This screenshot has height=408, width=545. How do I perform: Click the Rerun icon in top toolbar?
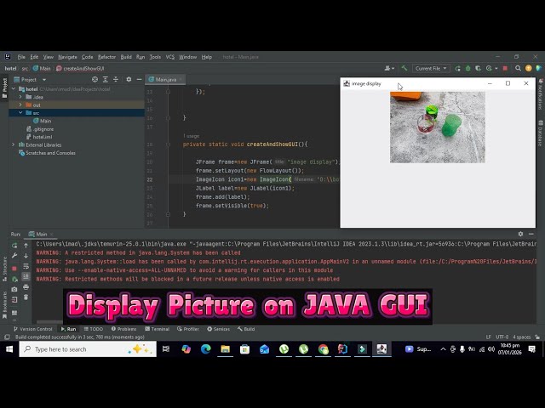tap(458, 68)
